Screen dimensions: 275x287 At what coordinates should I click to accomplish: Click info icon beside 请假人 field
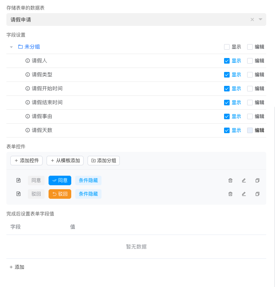27,61
